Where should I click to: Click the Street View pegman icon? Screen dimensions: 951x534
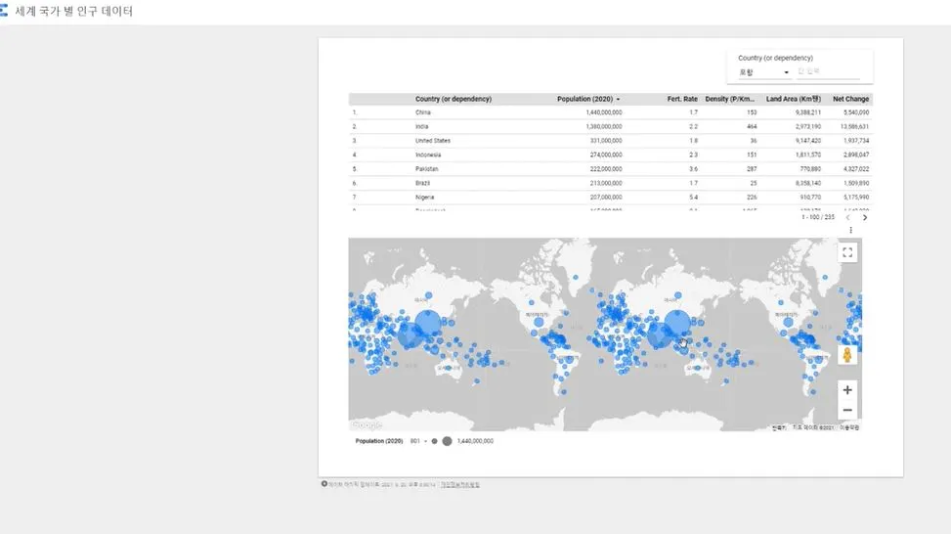(x=847, y=354)
